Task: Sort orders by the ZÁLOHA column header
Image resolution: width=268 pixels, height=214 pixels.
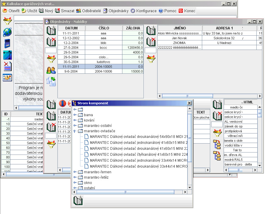Action: click(133, 28)
